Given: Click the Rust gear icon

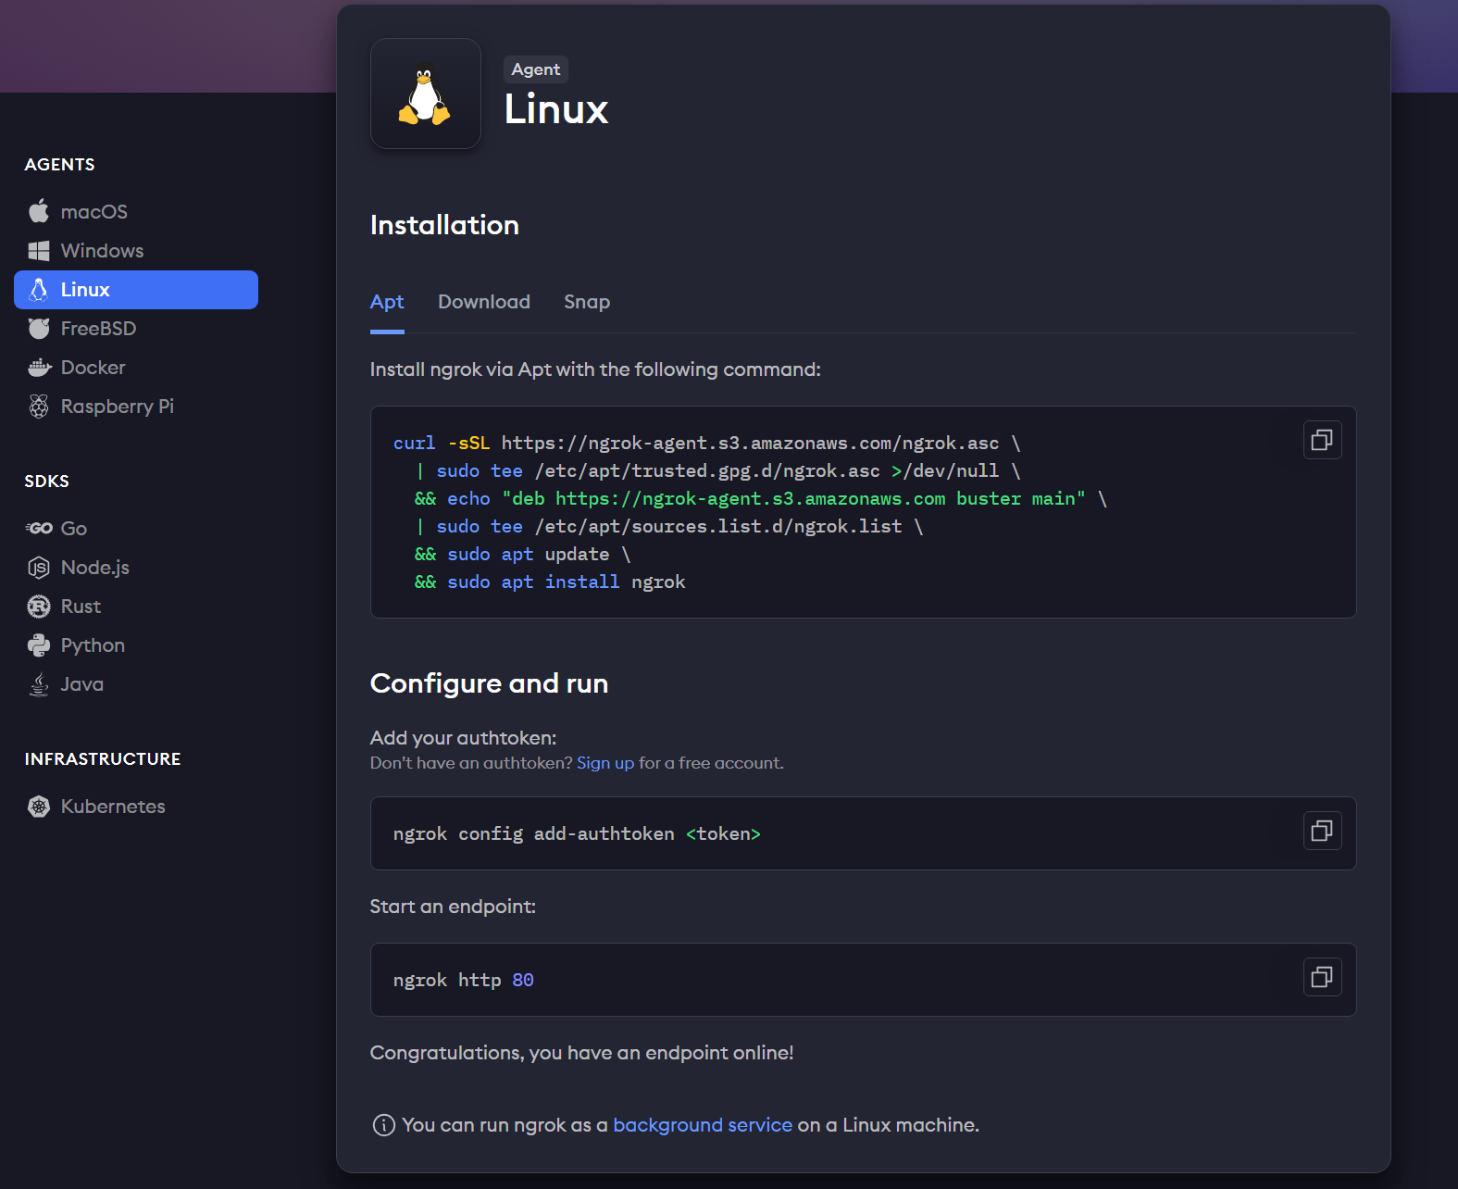Looking at the screenshot, I should click(x=39, y=607).
